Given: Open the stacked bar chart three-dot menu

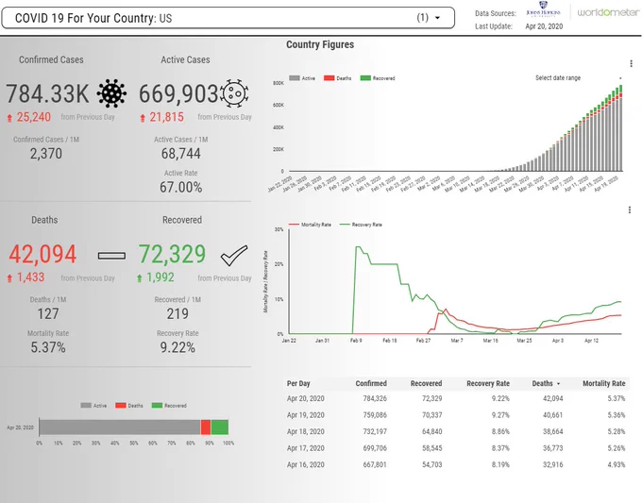Looking at the screenshot, I should pyautogui.click(x=631, y=63).
